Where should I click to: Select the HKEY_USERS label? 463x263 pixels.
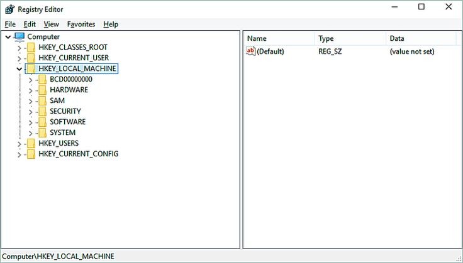(x=59, y=144)
